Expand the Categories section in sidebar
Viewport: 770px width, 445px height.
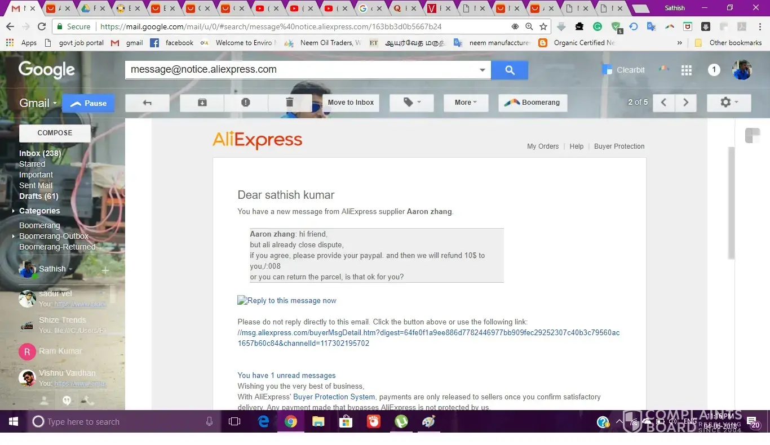click(39, 211)
